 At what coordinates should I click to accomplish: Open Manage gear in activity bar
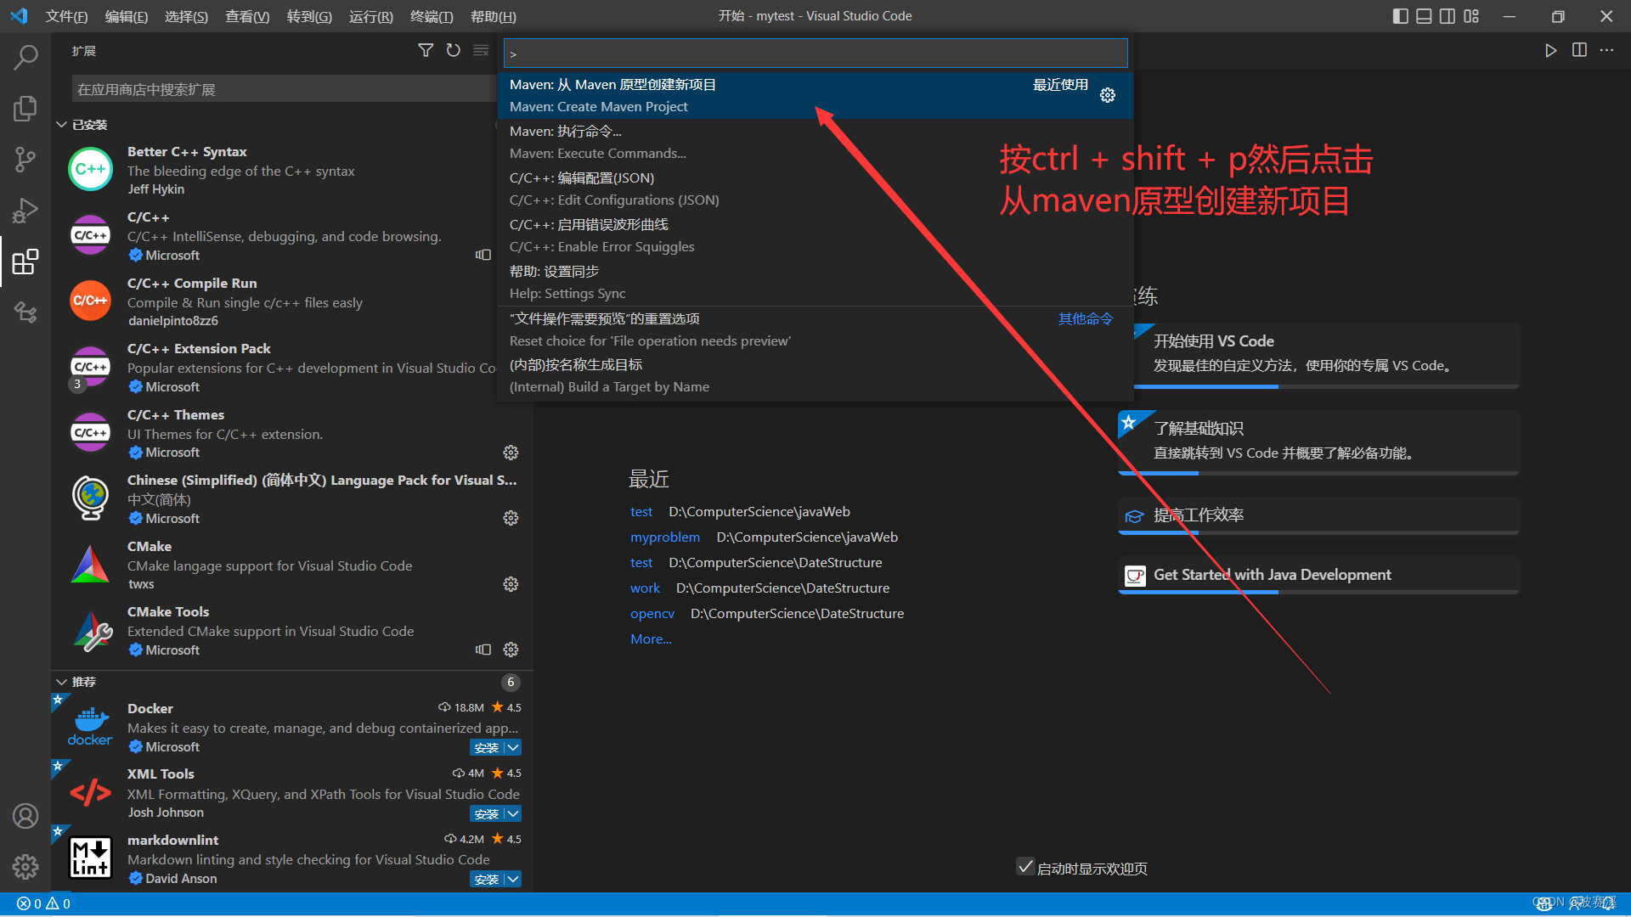pos(25,867)
